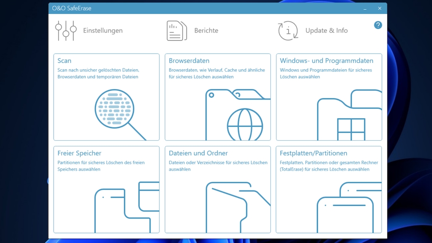This screenshot has width=432, height=243.
Task: Choose the Windows- und Programmdaten heading
Action: coord(326,61)
